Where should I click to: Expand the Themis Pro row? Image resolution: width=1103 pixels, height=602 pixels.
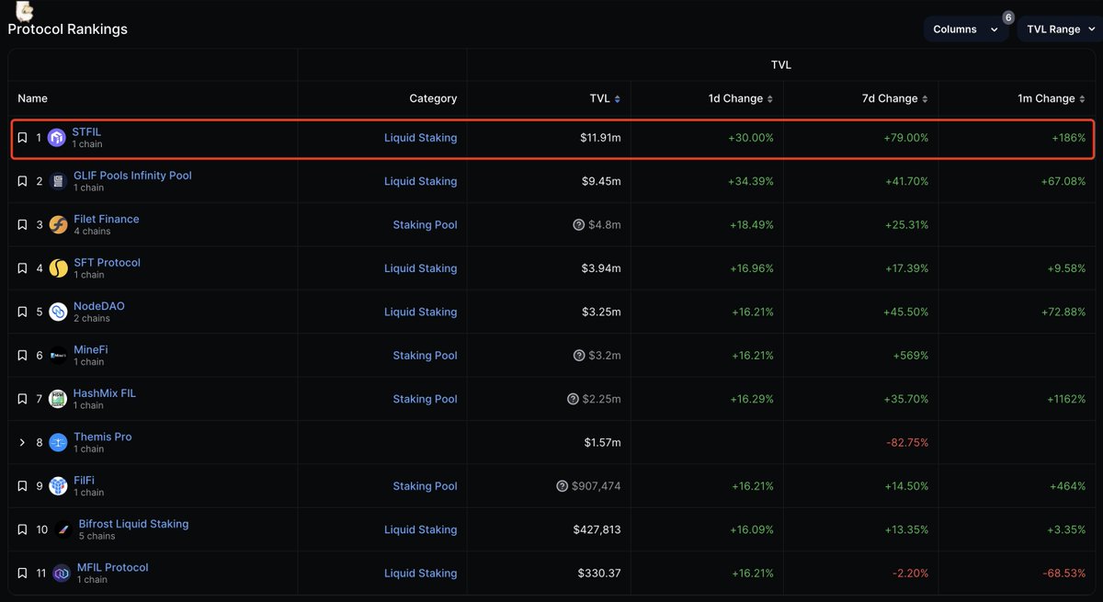[23, 443]
